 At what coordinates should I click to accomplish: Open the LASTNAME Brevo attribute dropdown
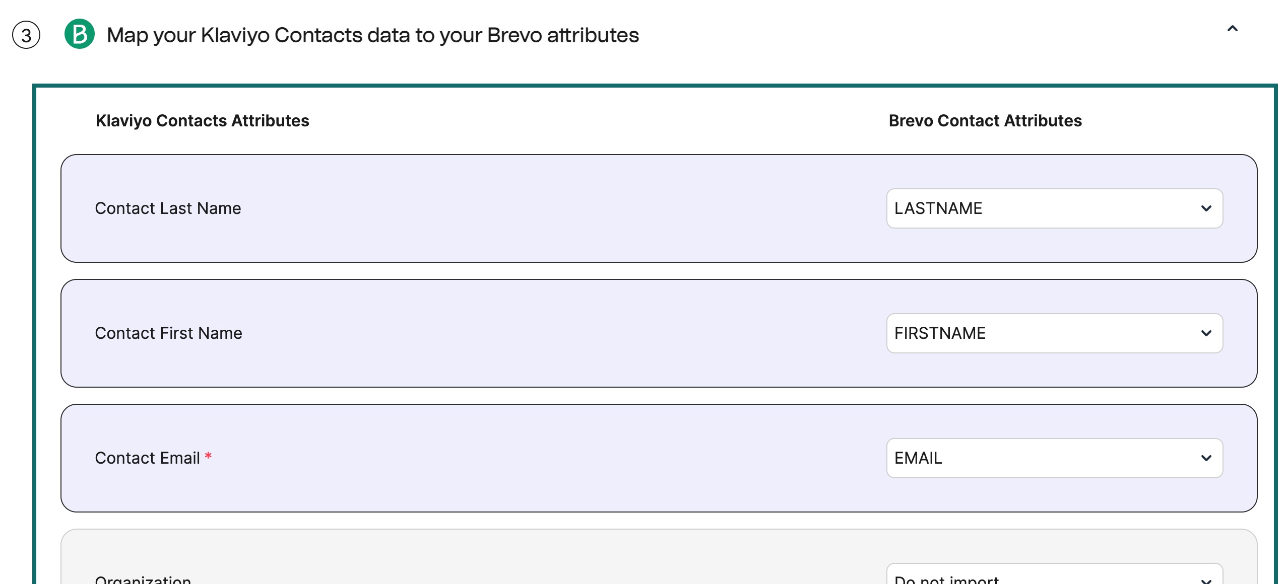click(x=1054, y=208)
